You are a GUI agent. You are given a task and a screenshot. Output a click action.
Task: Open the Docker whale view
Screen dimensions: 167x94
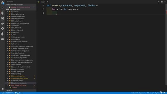point(3,23)
